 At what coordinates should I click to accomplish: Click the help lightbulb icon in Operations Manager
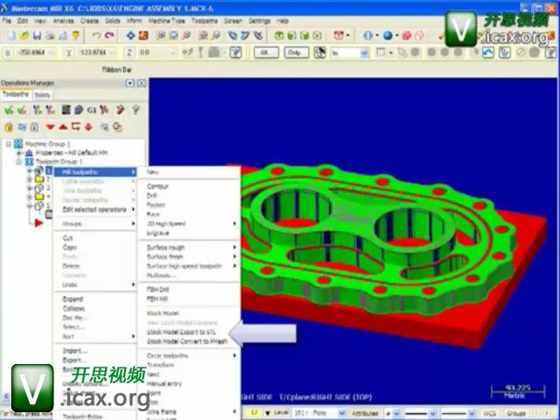pos(136,110)
